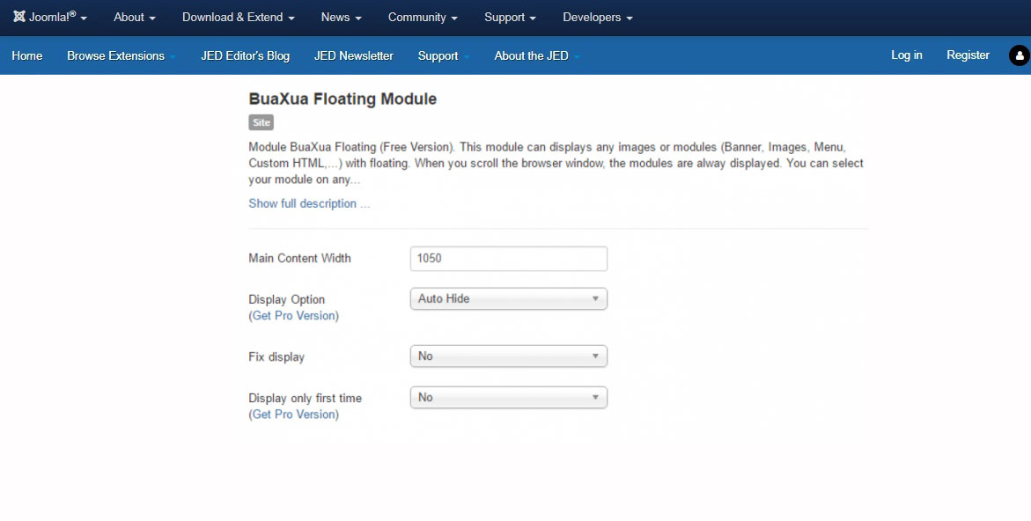Open the user profile avatar icon

point(1020,55)
